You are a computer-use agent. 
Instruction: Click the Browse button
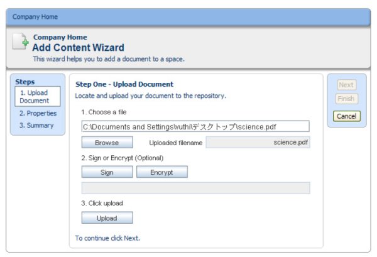click(x=107, y=143)
